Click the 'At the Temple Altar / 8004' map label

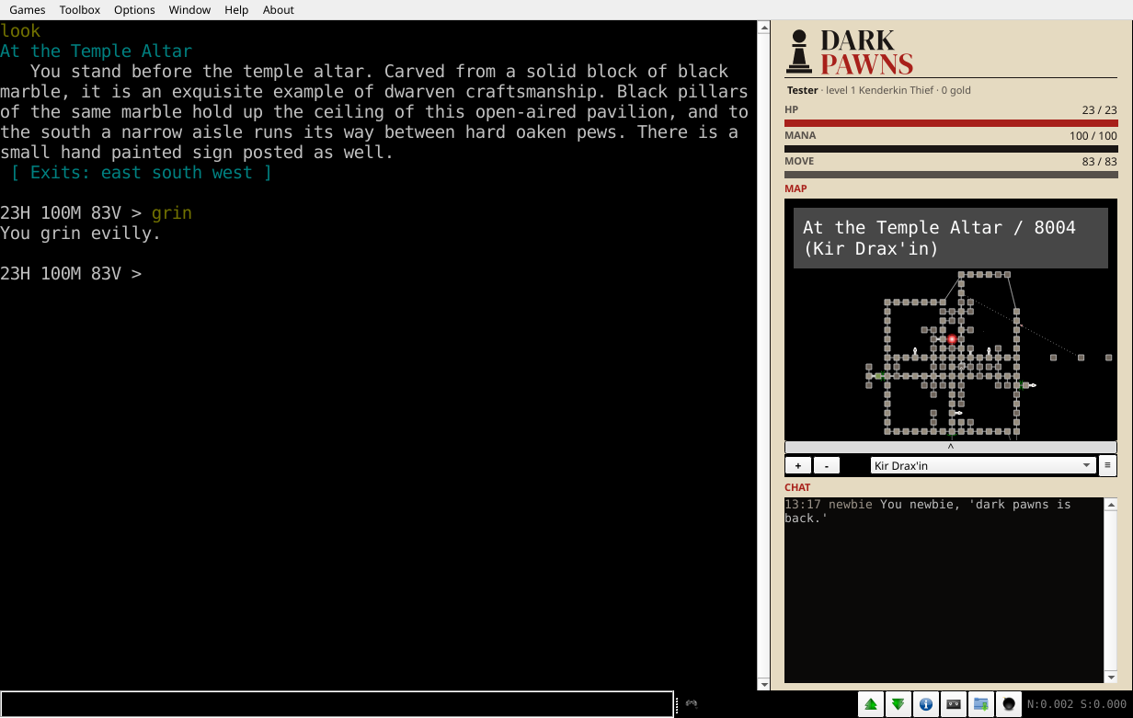[951, 238]
